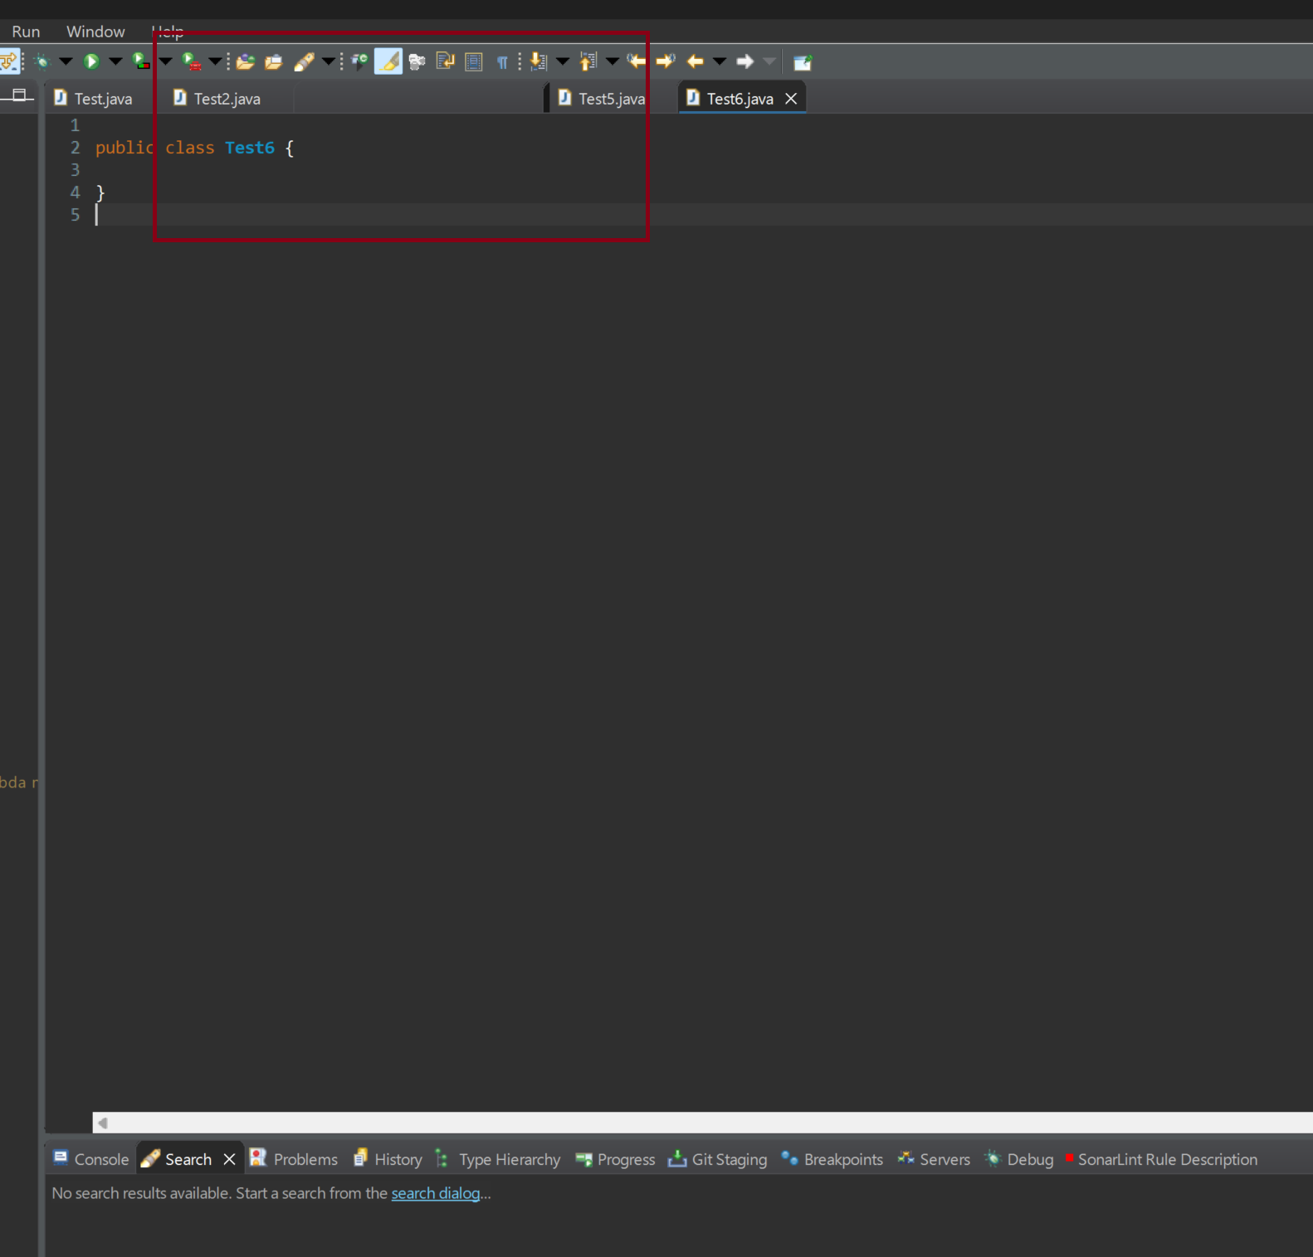Expand the Previous Annotation dropdown
1313x1257 pixels.
[613, 61]
